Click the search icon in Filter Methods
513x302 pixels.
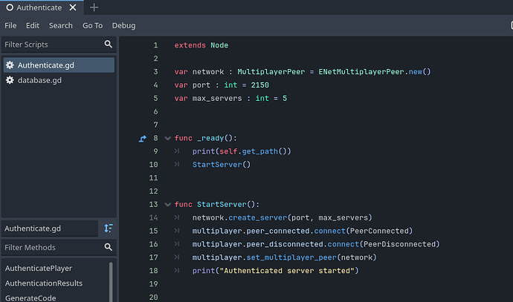click(109, 247)
